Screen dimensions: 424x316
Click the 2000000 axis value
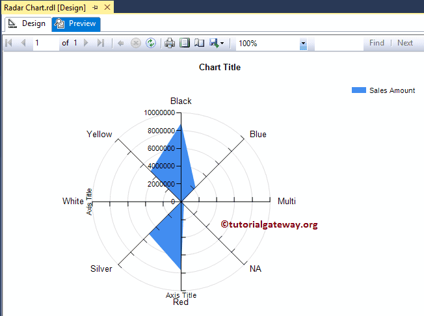coord(161,184)
